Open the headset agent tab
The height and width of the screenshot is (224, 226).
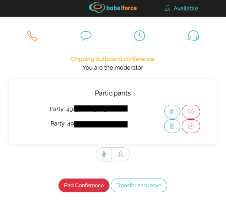(x=193, y=36)
